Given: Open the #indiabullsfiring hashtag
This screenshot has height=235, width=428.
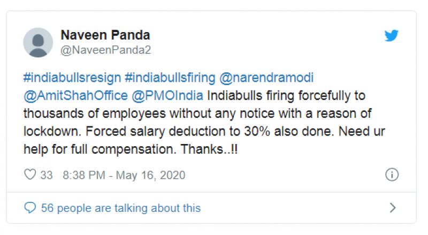Looking at the screenshot, I should (x=170, y=78).
